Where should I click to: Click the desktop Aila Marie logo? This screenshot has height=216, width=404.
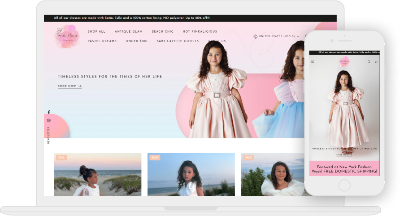[67, 36]
